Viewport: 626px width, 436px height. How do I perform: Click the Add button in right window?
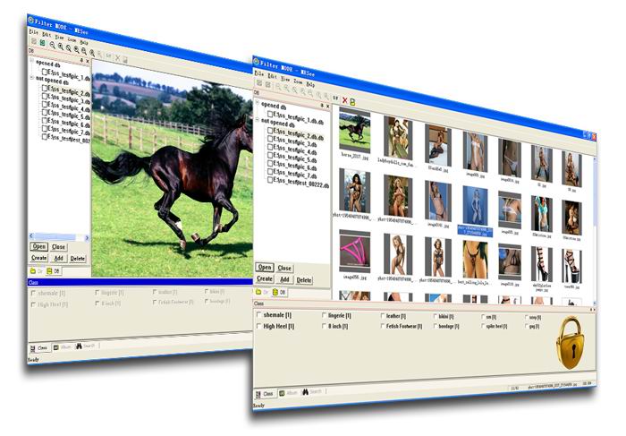[x=284, y=279]
